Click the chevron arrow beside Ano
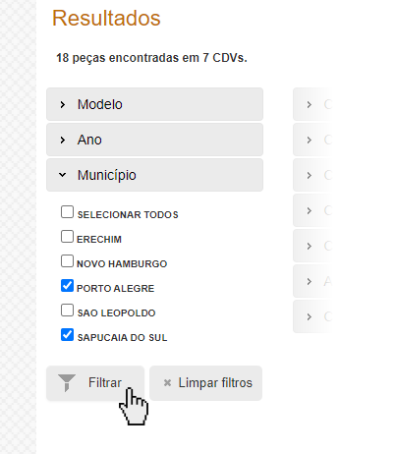This screenshot has height=454, width=396. click(63, 140)
